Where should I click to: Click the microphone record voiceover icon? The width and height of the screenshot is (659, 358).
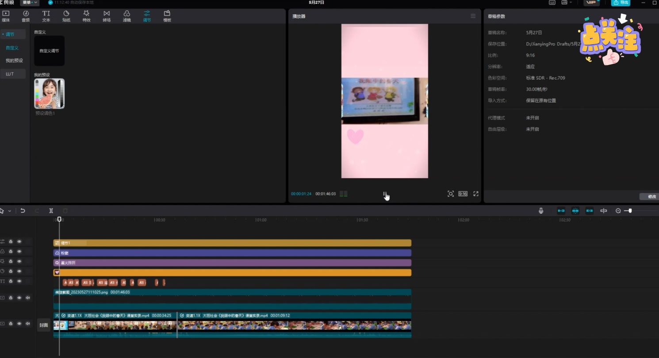click(x=540, y=211)
